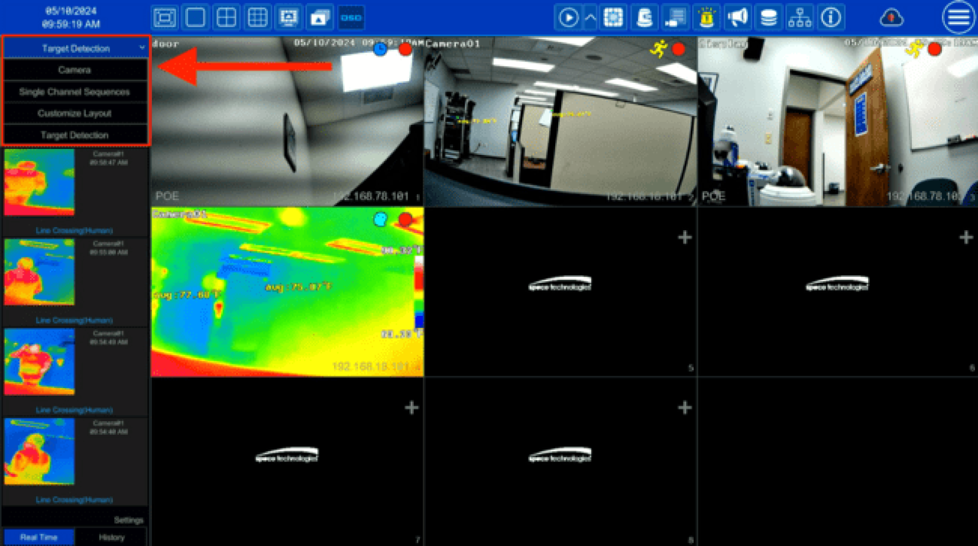Screen dimensions: 978x546
Task: Click the cloud upload icon
Action: tap(891, 18)
